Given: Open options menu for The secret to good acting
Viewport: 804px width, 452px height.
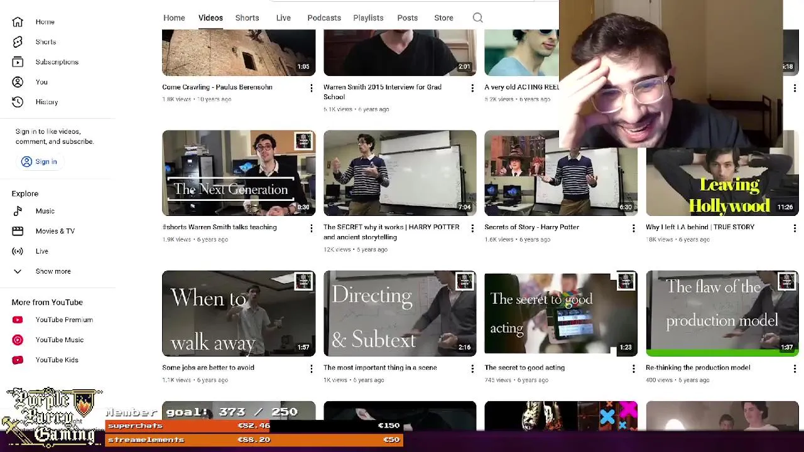Looking at the screenshot, I should tap(633, 369).
